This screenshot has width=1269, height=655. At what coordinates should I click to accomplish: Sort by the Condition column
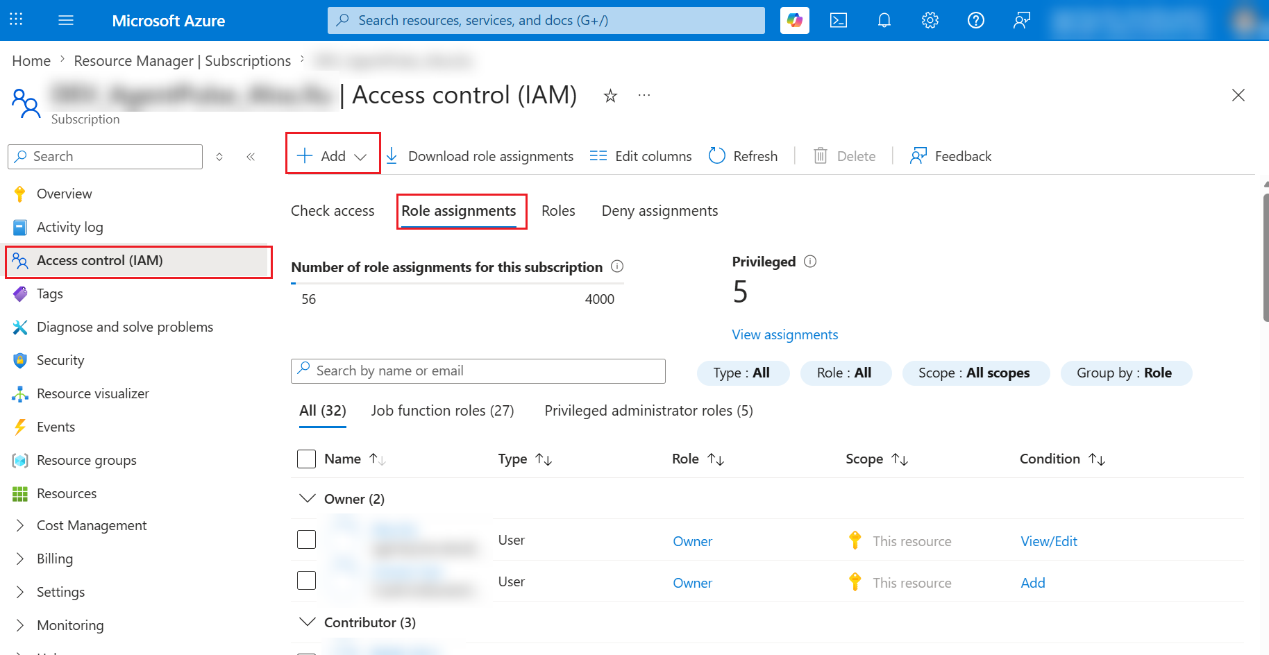[1062, 459]
